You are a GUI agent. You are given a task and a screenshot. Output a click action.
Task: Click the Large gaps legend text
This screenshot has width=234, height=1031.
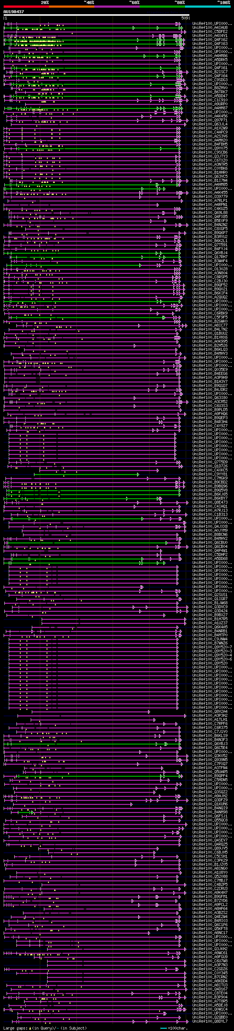click(x=16, y=1028)
